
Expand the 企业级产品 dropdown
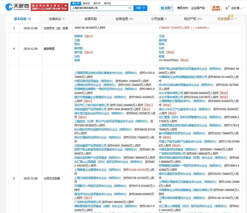pos(199,8)
